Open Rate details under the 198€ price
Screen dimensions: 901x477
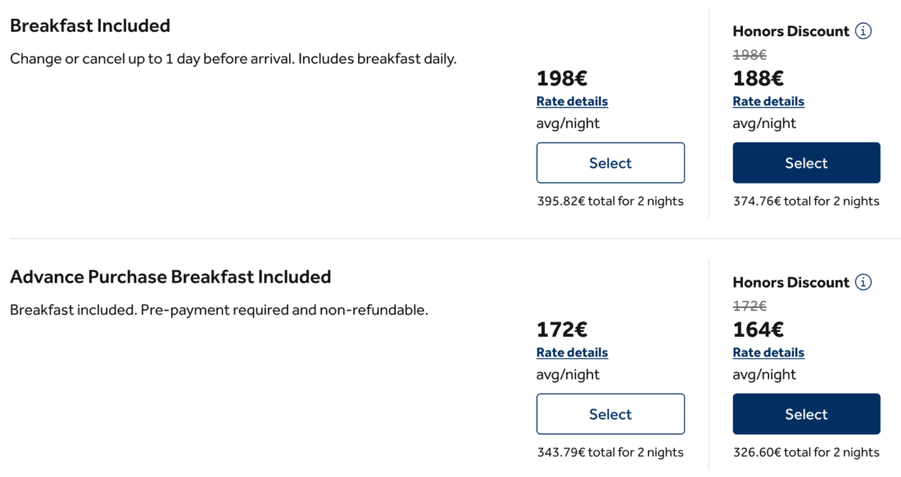coord(572,102)
